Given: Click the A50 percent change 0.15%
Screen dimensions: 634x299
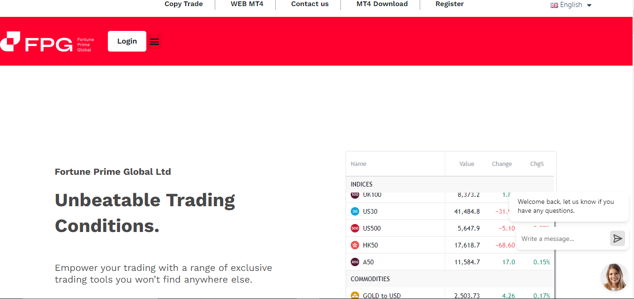Looking at the screenshot, I should 542,262.
